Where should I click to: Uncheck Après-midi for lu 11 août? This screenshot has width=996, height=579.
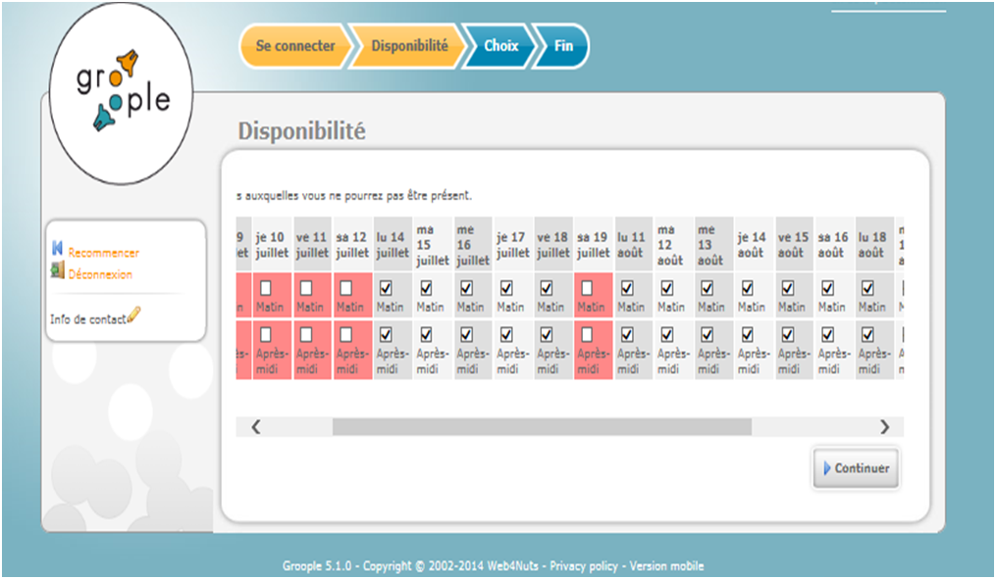627,334
